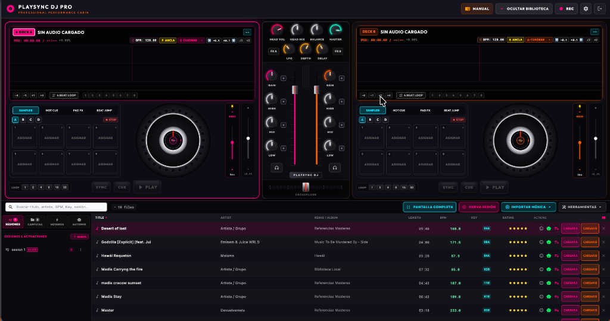Click the Deck B pitch slider handle
Viewport: 610px width, 321px height.
[x=596, y=138]
